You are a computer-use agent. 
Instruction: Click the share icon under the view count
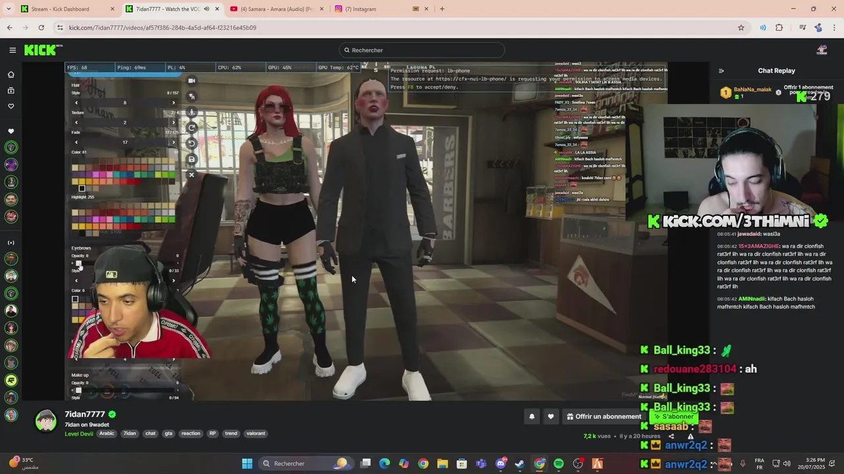(671, 436)
